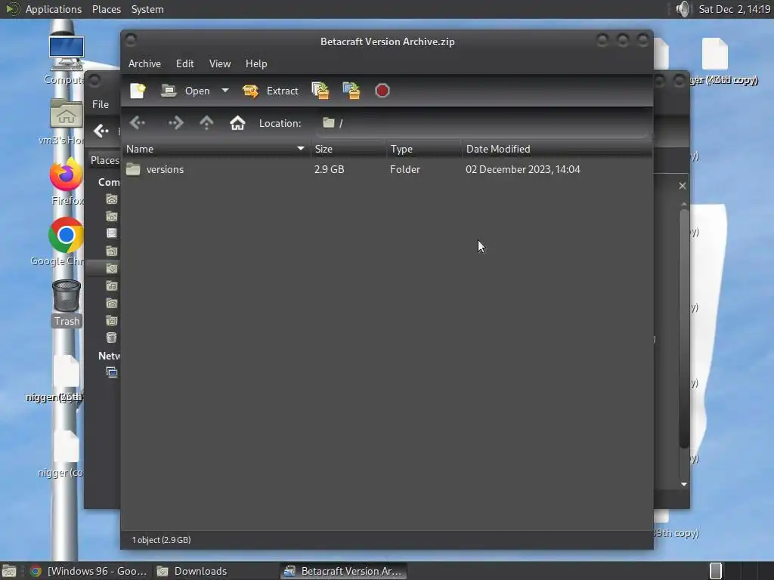Image resolution: width=774 pixels, height=580 pixels.
Task: Click the Betacraft Version Ar... taskbar button
Action: [x=344, y=571]
